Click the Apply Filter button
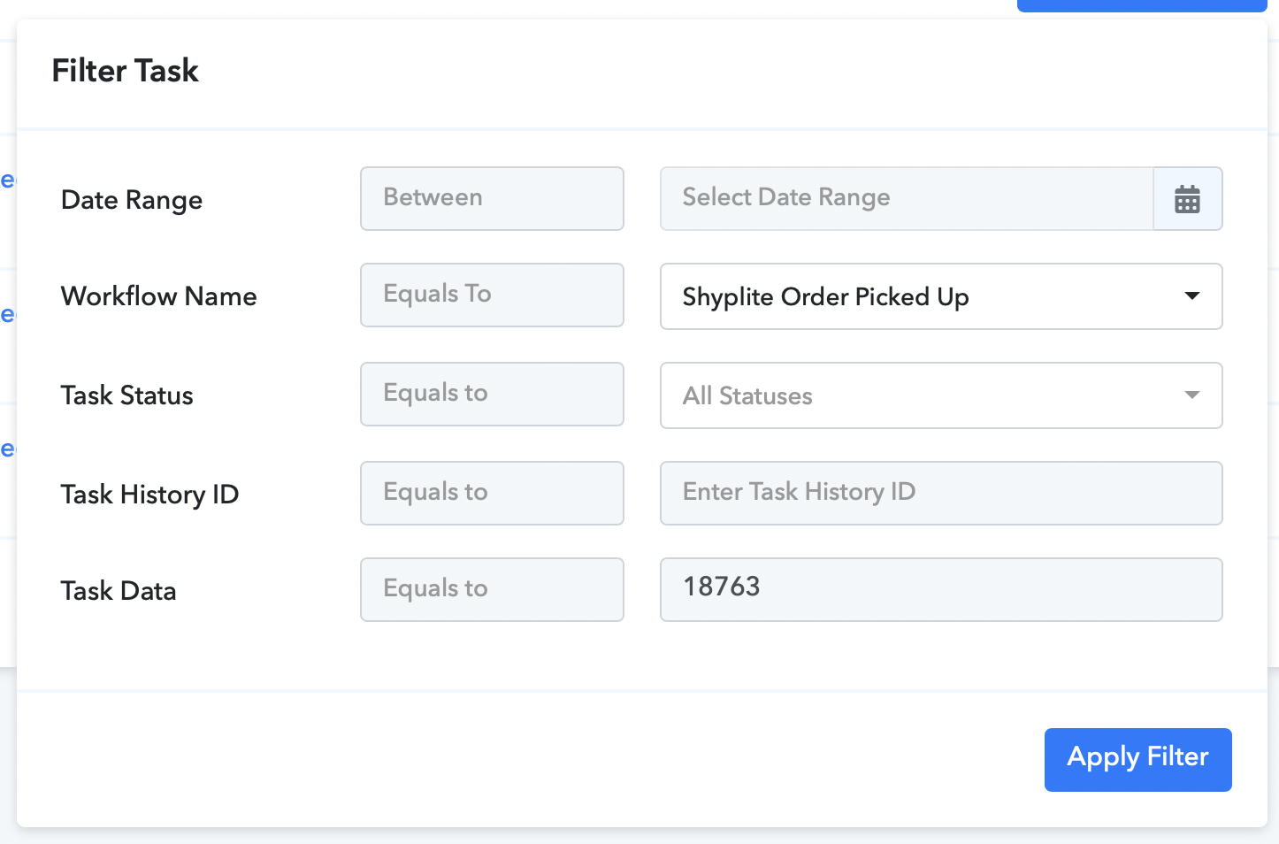 point(1137,760)
